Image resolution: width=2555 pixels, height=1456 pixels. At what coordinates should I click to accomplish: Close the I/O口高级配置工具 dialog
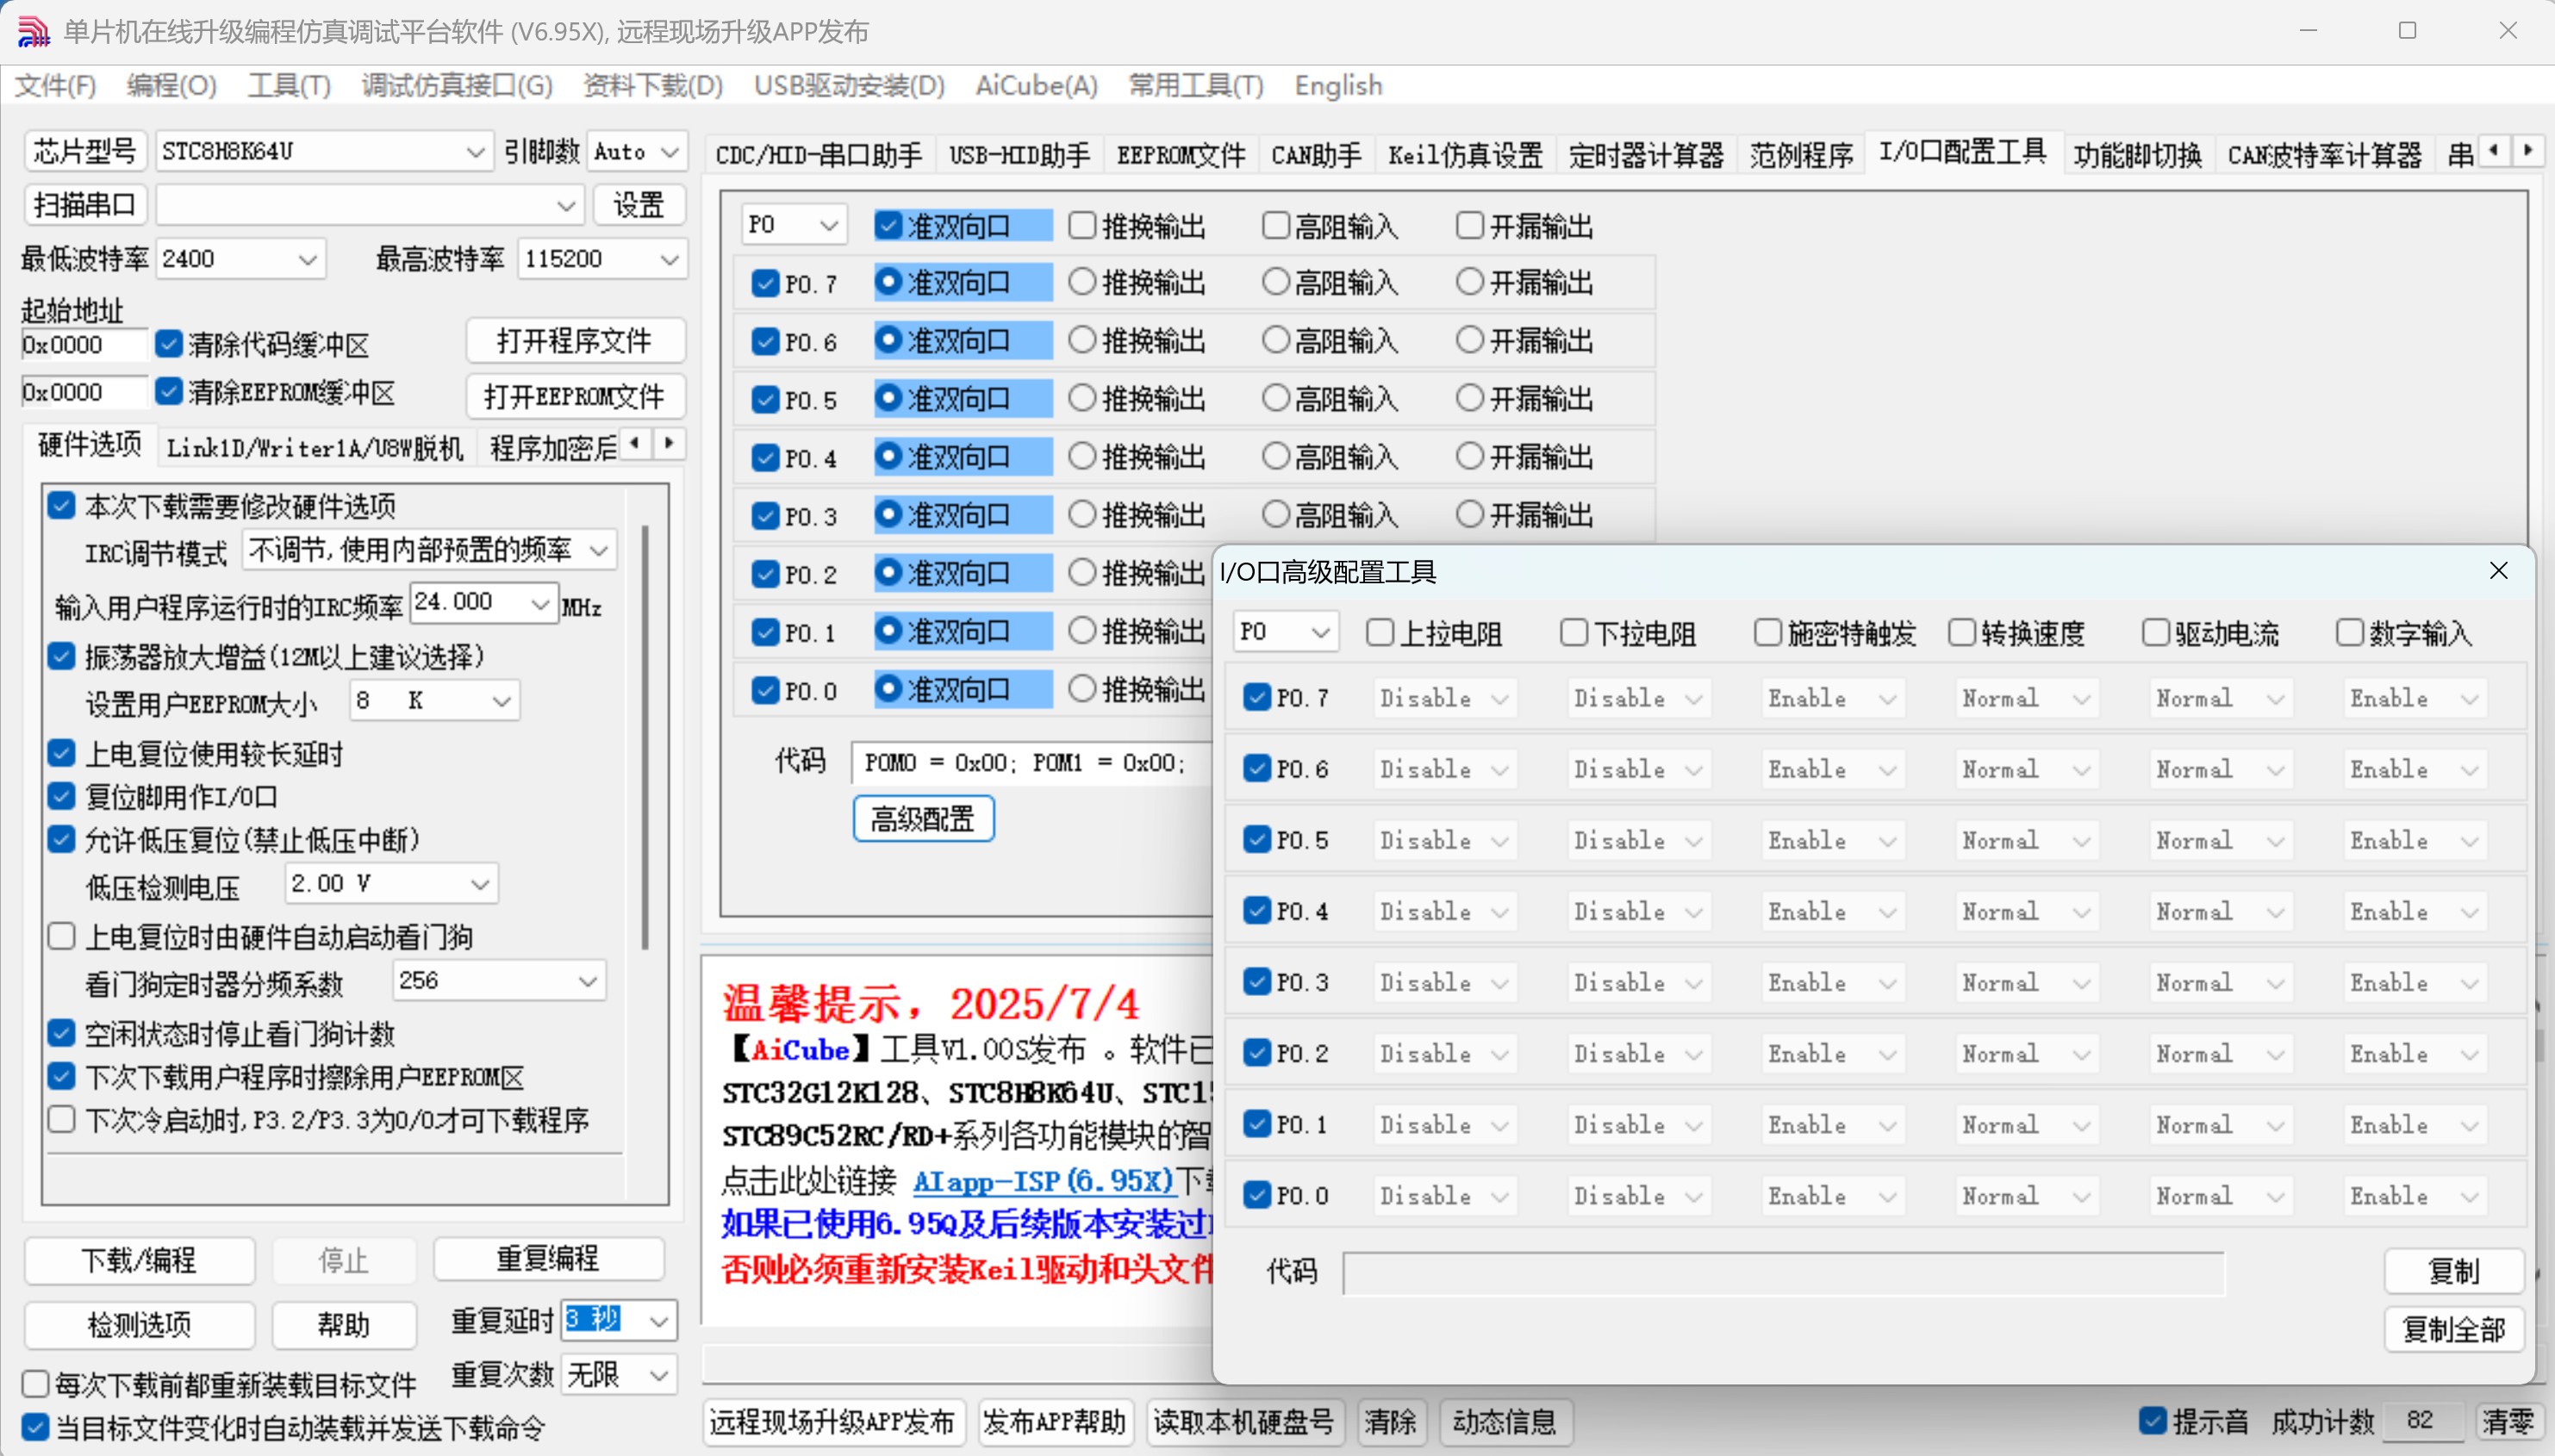[2498, 571]
